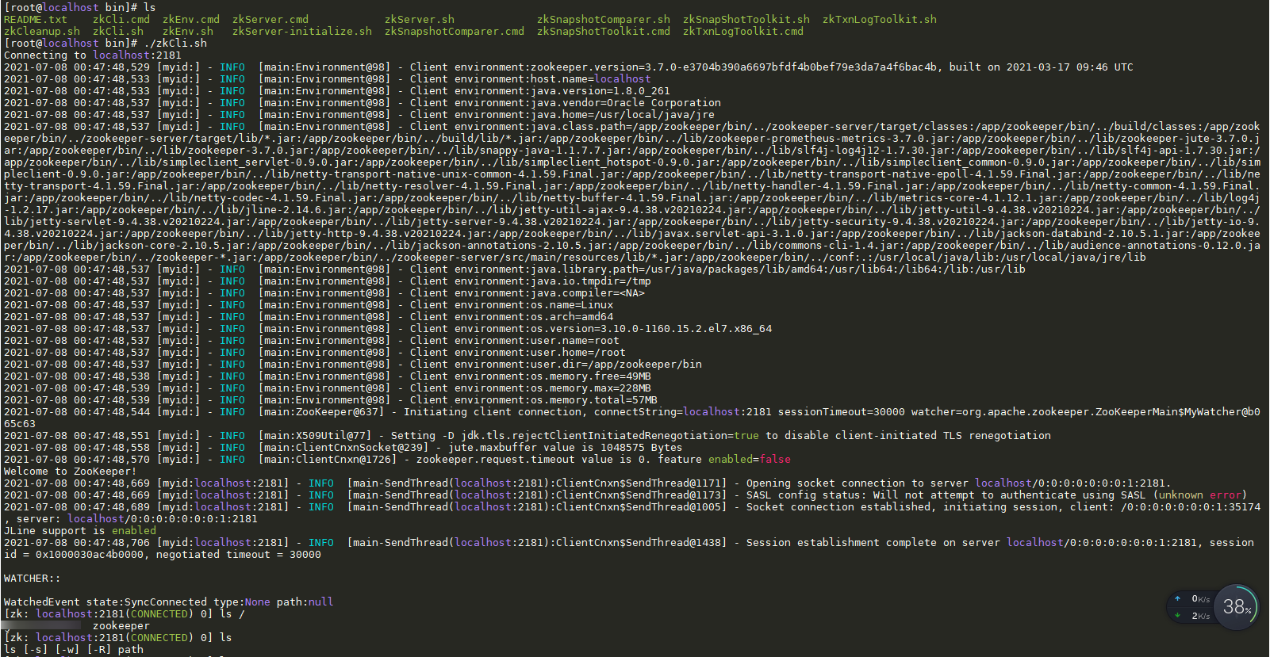The height and width of the screenshot is (657, 1270).
Task: Select zkCli.sh in the ls listing
Action: 118,31
